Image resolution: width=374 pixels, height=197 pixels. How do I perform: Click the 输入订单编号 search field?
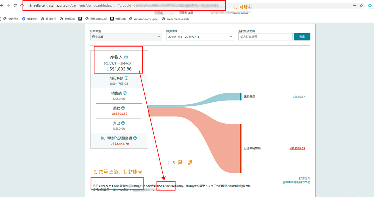265,37
